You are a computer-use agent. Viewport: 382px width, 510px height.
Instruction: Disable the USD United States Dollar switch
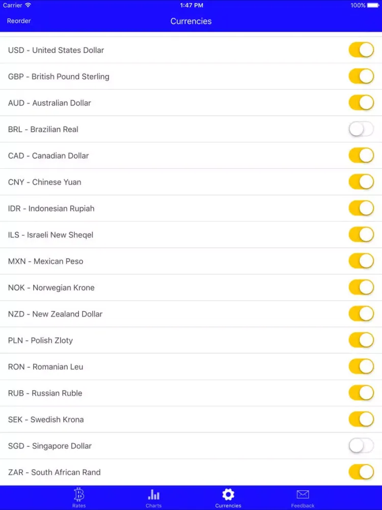tap(361, 50)
